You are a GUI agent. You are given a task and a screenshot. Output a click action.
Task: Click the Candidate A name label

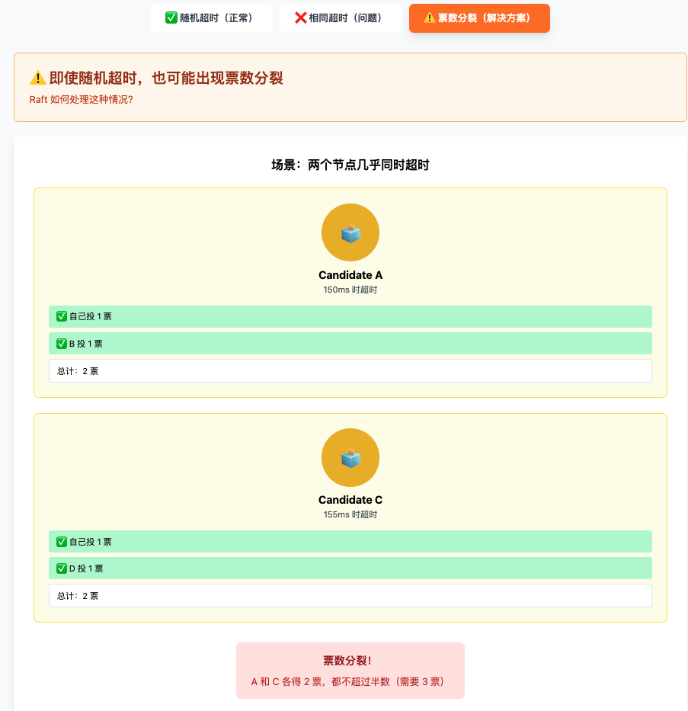[x=350, y=275]
